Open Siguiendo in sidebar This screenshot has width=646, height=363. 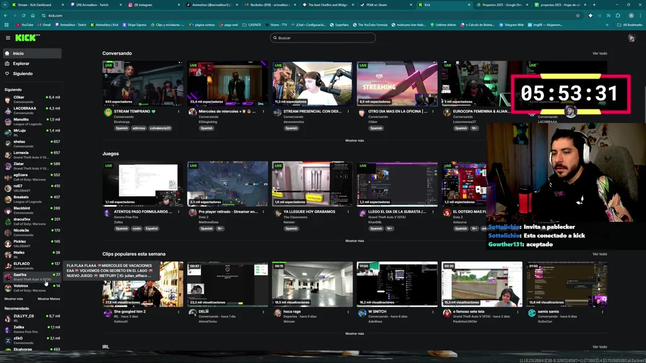[x=31, y=74]
